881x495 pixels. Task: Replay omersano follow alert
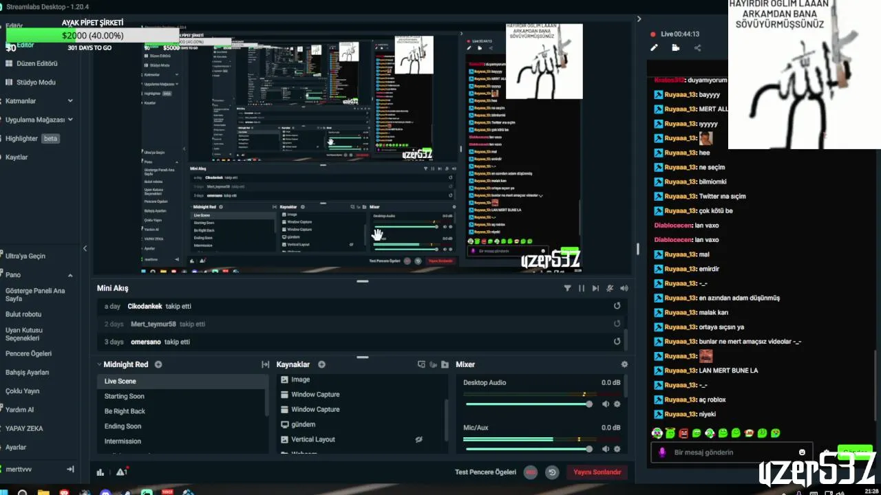click(x=617, y=341)
